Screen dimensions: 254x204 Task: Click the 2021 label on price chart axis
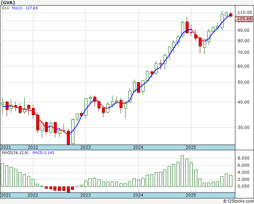click(6, 147)
